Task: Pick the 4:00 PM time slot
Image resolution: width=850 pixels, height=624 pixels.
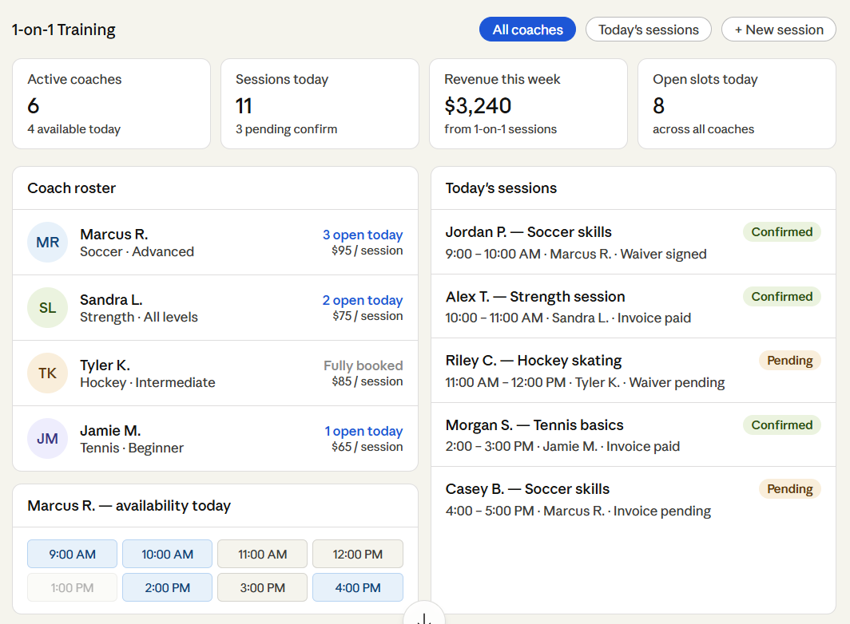Action: (x=357, y=587)
